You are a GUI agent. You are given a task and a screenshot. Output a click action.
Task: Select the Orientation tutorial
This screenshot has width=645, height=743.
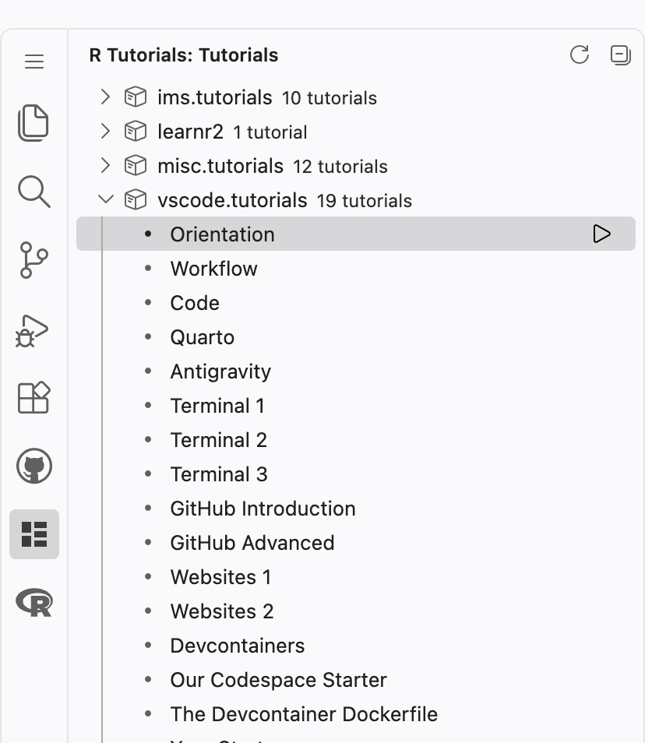(356, 234)
